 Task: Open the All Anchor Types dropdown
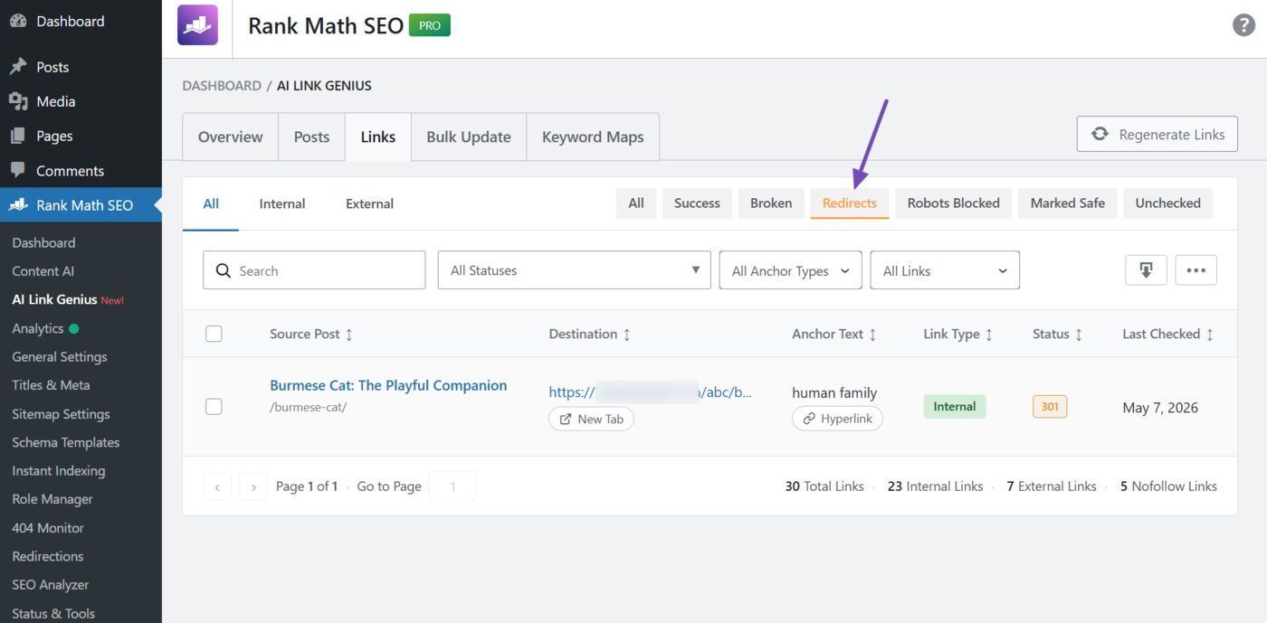(791, 270)
